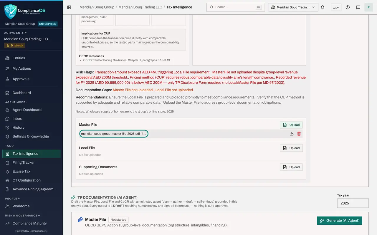Upload a Master File document
This screenshot has width=377, height=235.
[291, 125]
